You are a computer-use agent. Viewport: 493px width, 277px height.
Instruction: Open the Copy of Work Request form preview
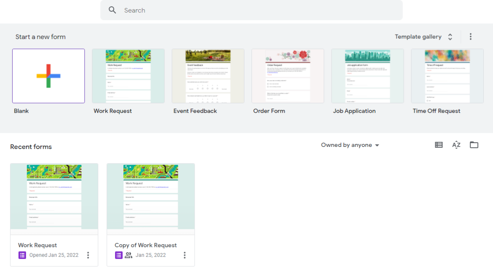(150, 199)
